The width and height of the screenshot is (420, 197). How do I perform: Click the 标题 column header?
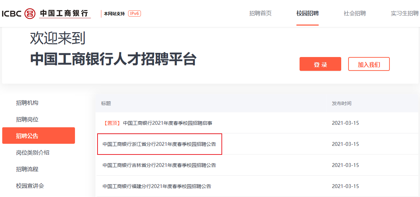tap(106, 103)
